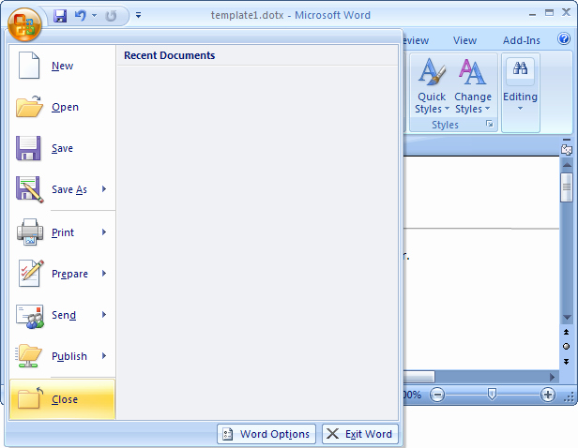578x448 pixels.
Task: Click the Previous Page double-up arrow
Action: (567, 332)
